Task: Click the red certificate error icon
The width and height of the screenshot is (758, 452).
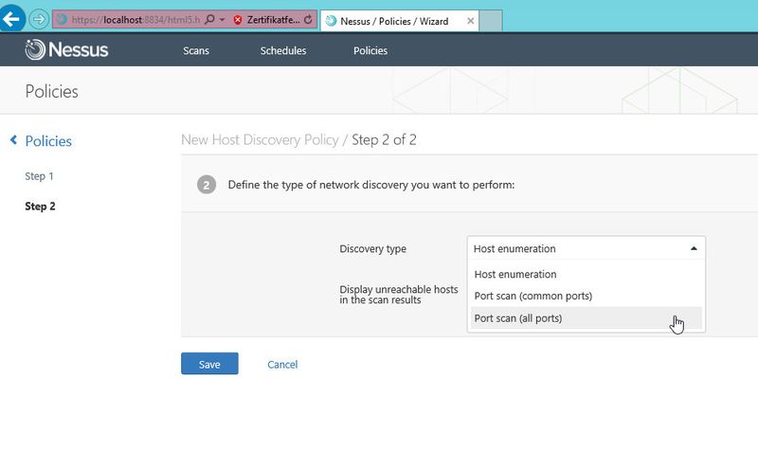Action: click(x=238, y=20)
